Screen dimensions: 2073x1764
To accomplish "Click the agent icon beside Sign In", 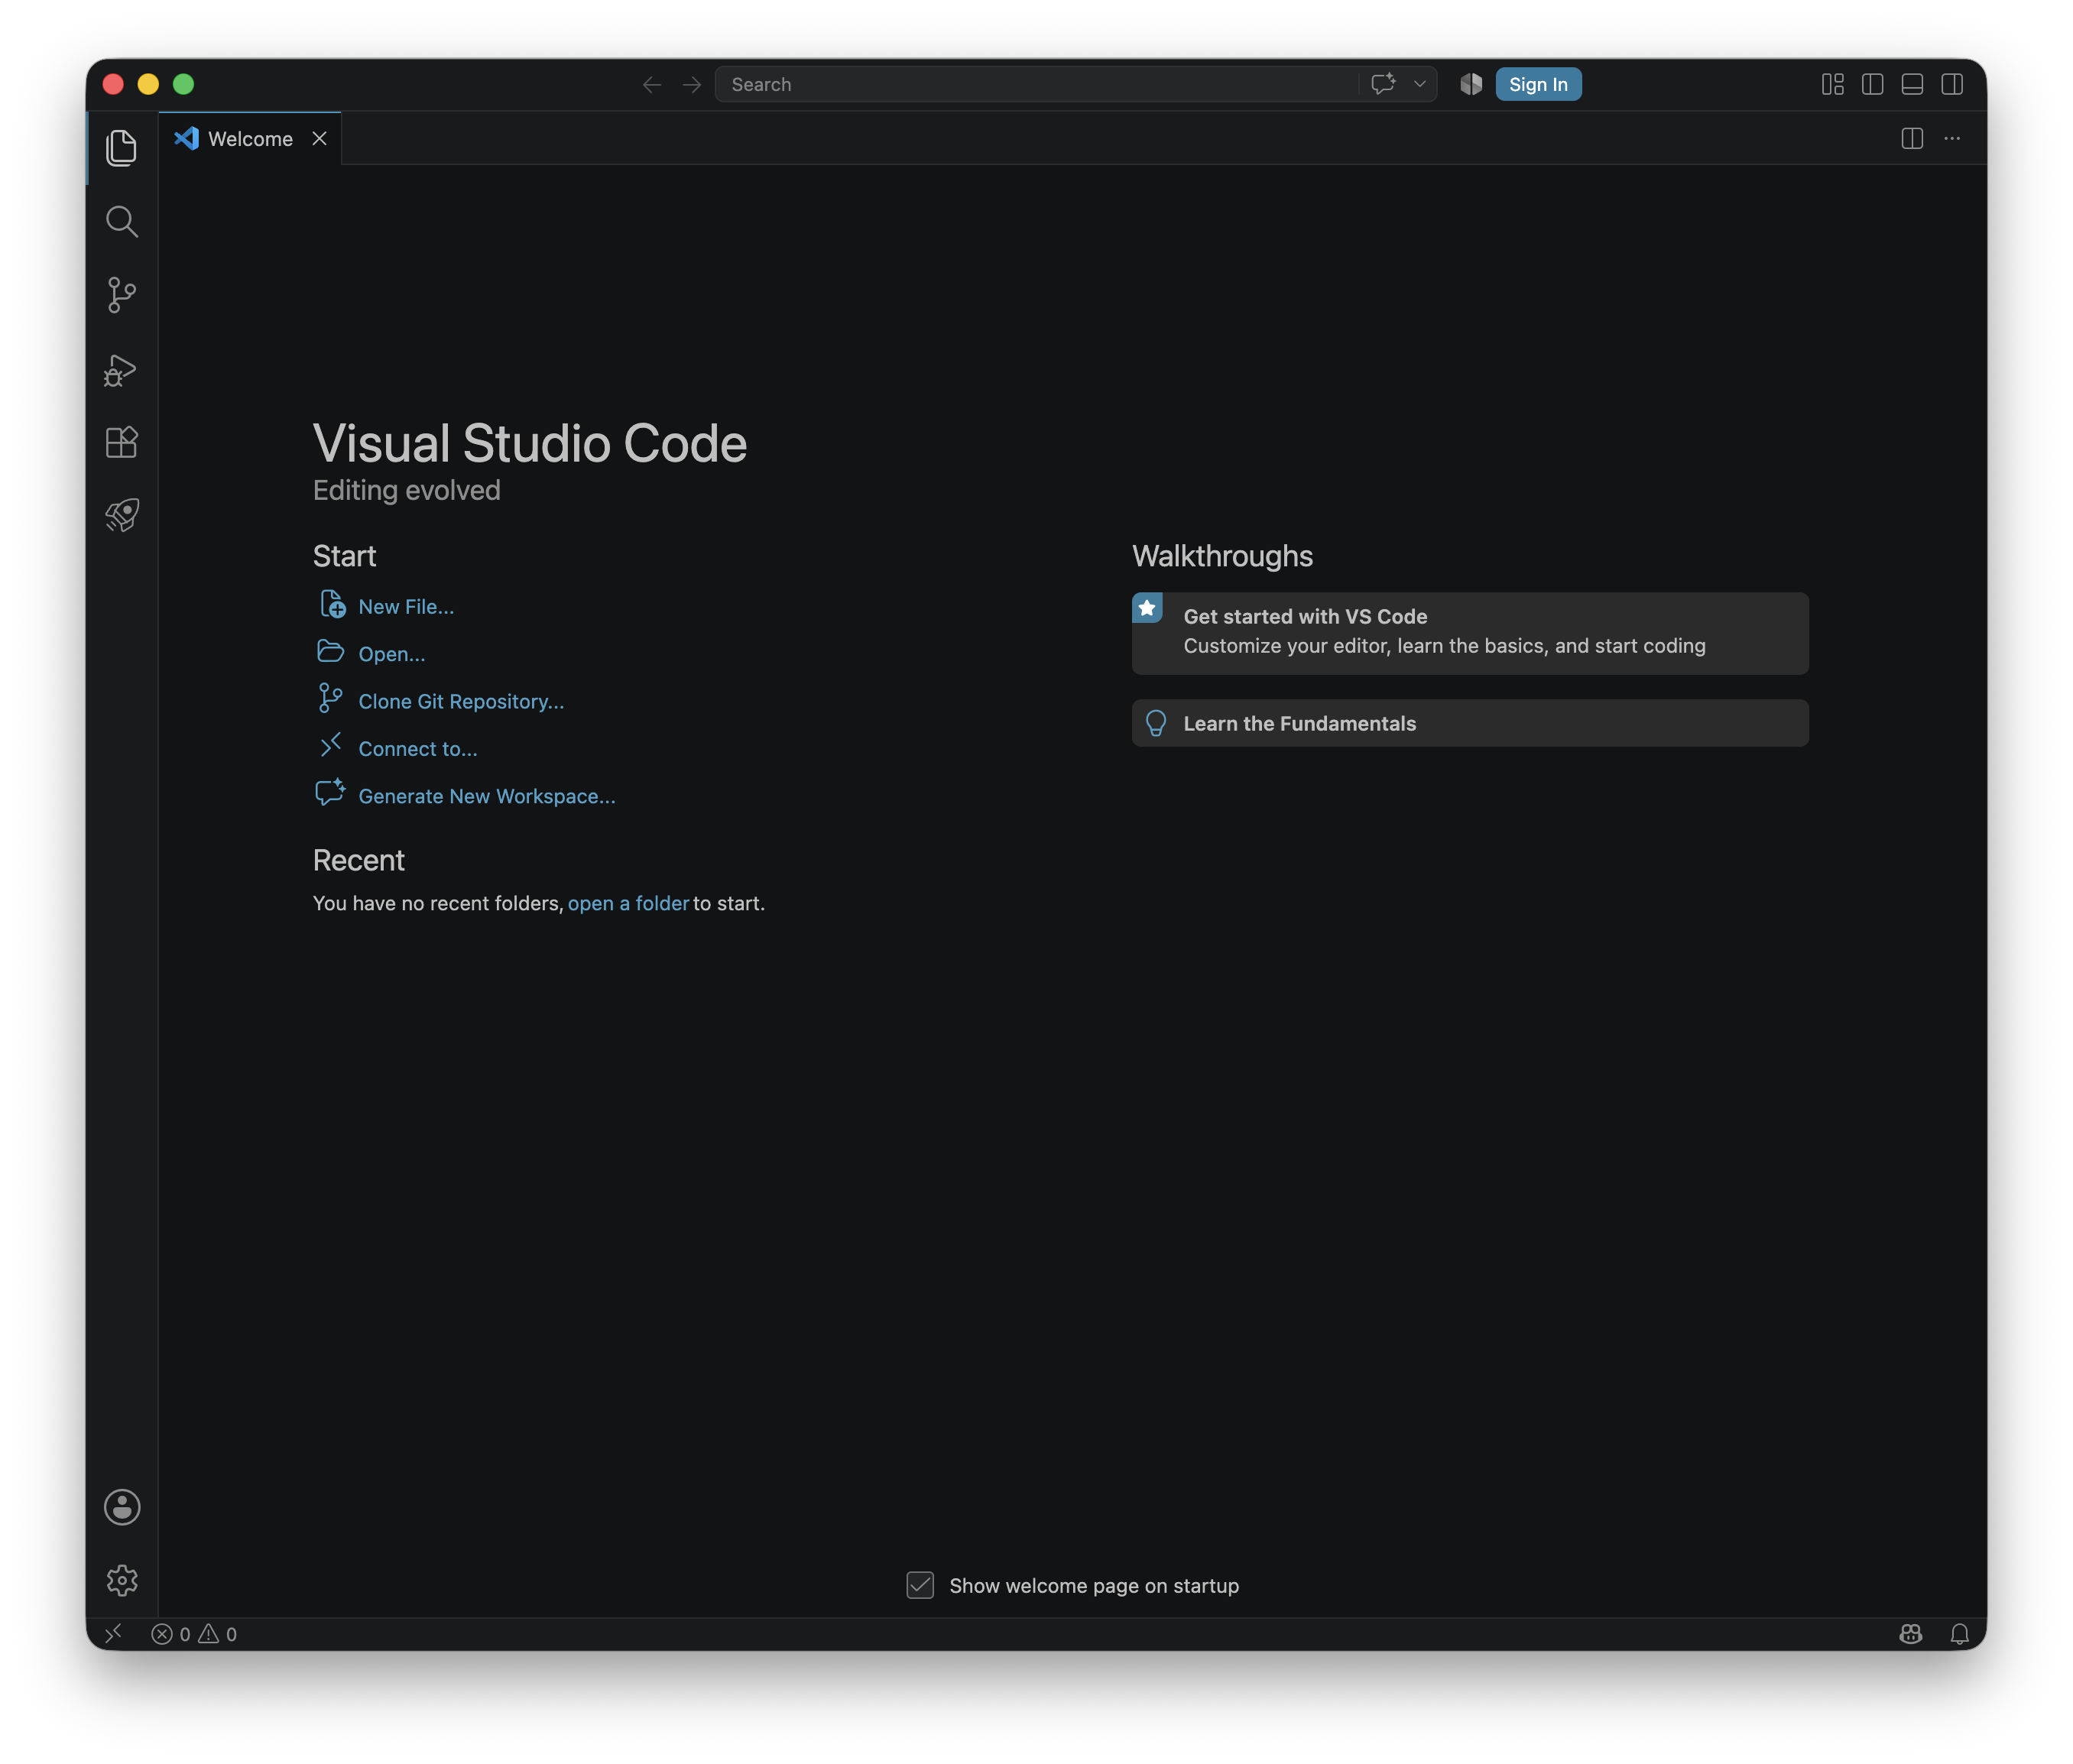I will pyautogui.click(x=1471, y=84).
